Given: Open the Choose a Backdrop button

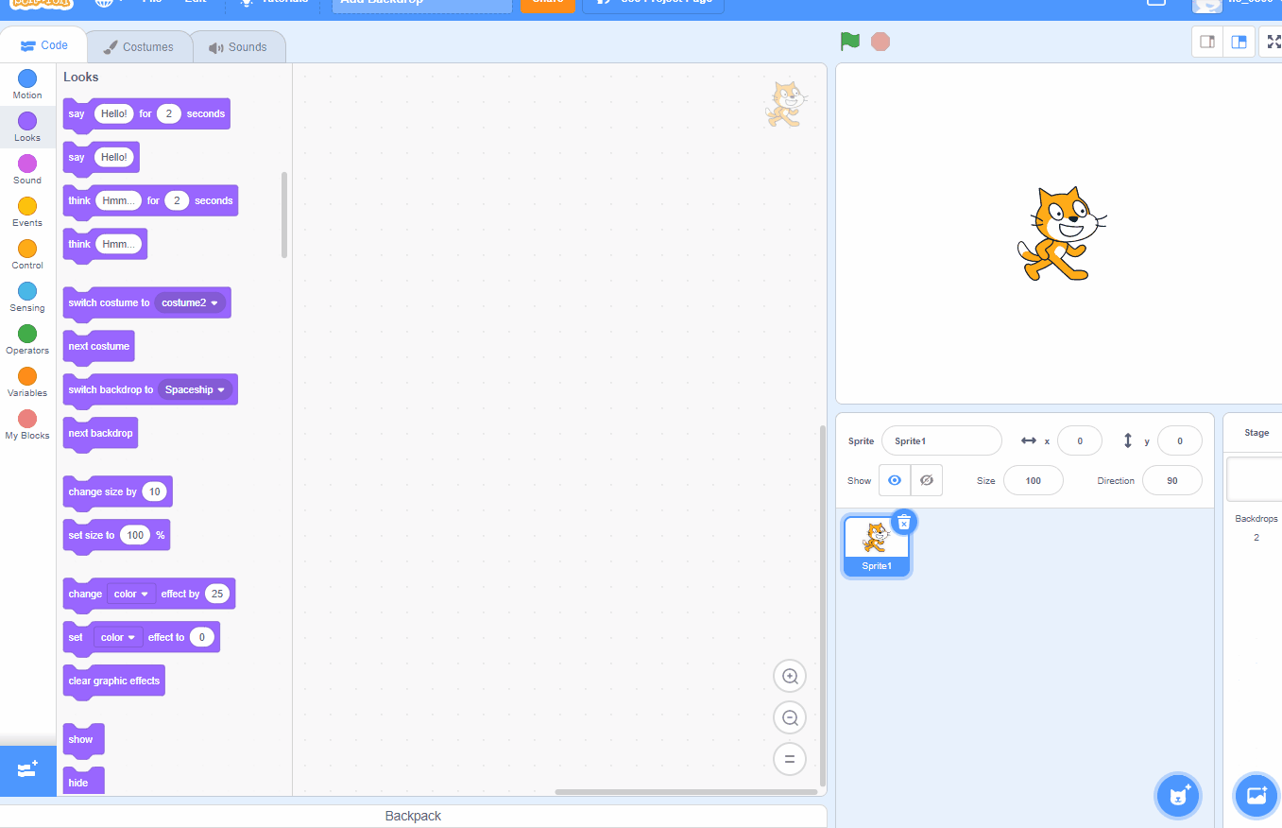Looking at the screenshot, I should pyautogui.click(x=1256, y=796).
